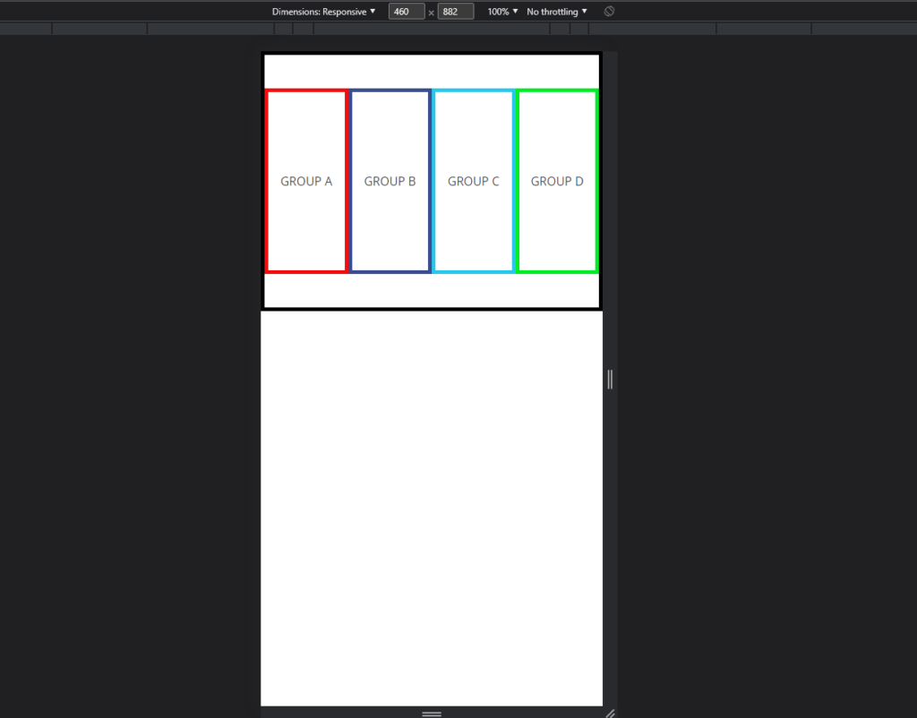Click the white header band above the groups
Screen dimensions: 917x718
(x=431, y=69)
